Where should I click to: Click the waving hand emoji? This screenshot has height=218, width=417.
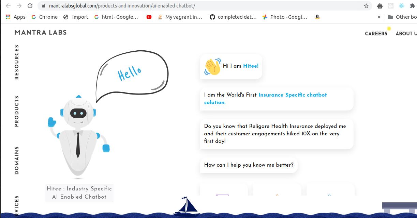coord(212,66)
